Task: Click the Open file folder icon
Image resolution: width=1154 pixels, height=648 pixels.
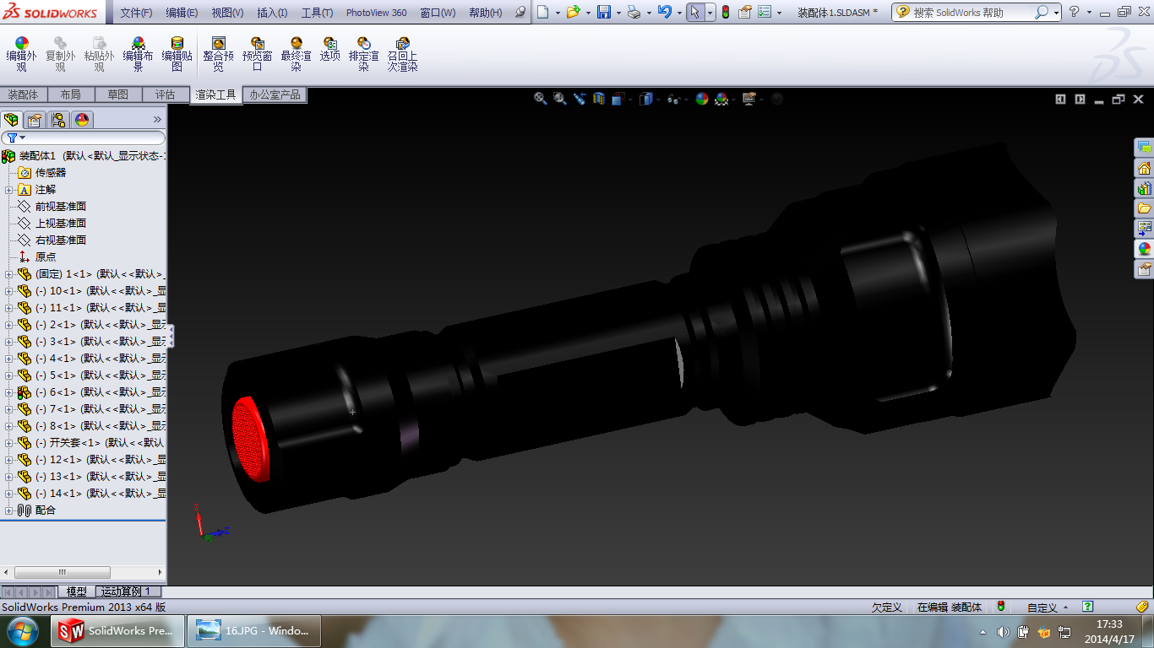Action: click(573, 12)
